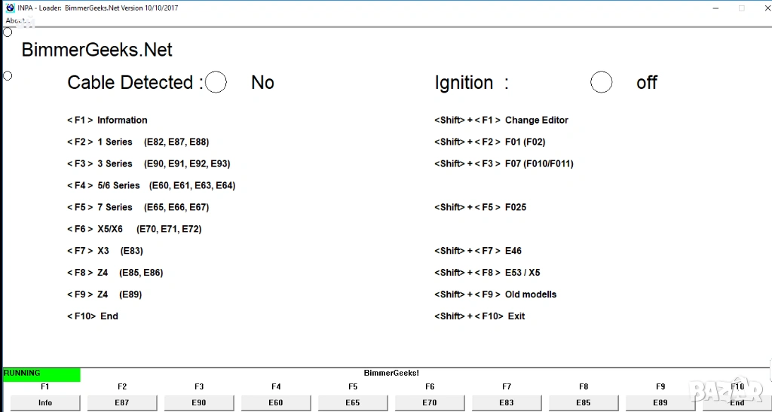Click '<F2> 1 Series (E82, E87, E88)' text
Screen dimensions: 772x412
[x=138, y=142]
